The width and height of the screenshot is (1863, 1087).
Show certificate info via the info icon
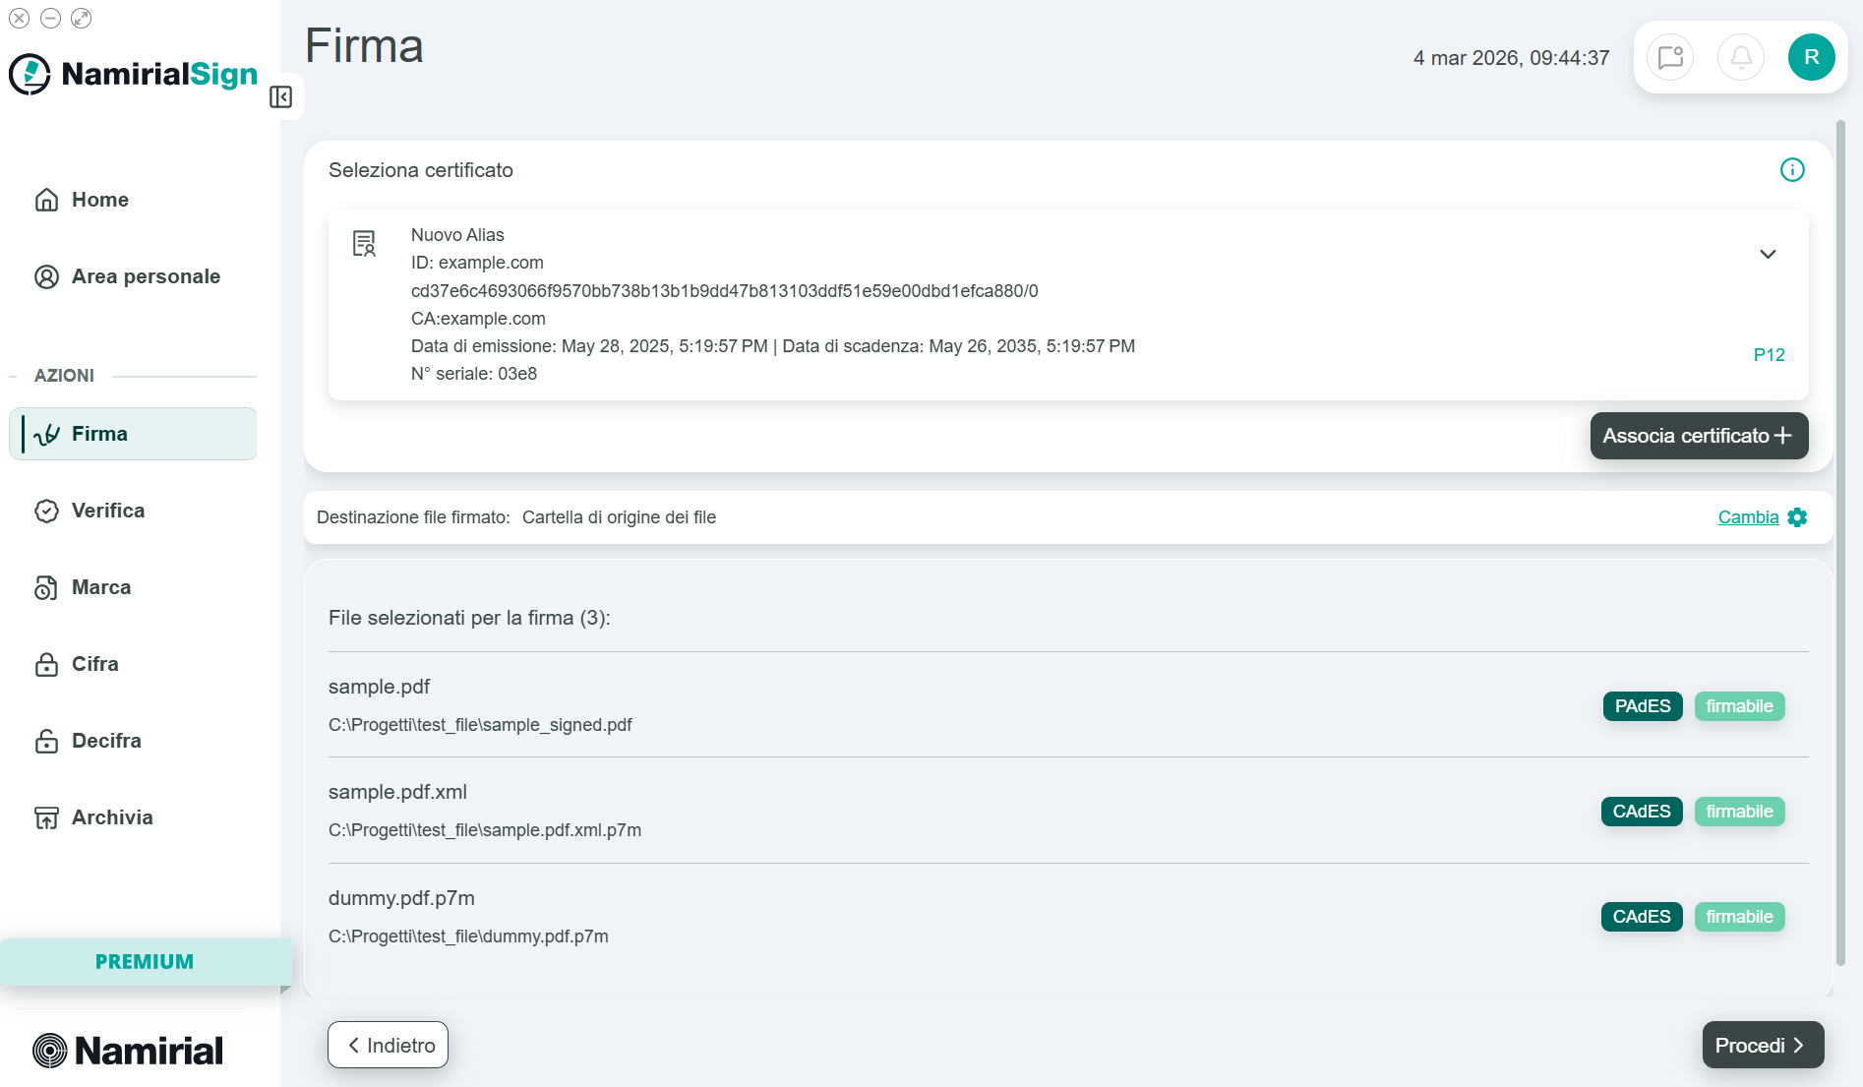pyautogui.click(x=1792, y=170)
